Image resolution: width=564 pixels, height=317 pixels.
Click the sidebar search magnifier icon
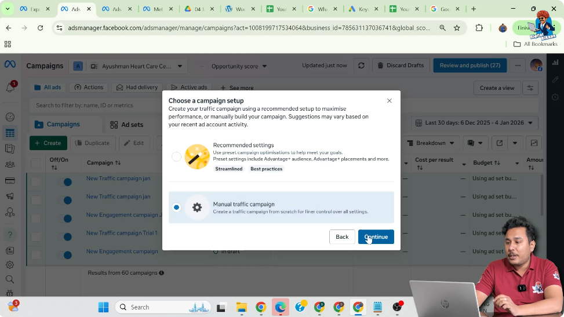[x=10, y=279]
